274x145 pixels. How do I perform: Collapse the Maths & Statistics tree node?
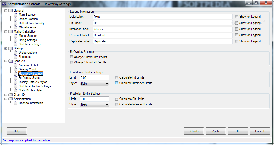point(6,32)
